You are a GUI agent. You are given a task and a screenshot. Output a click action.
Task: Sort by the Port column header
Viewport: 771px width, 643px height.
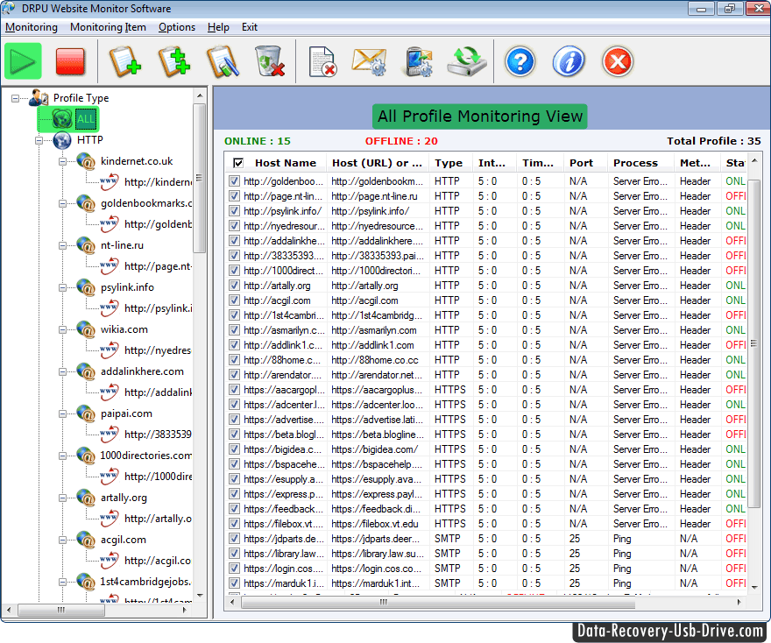(581, 163)
